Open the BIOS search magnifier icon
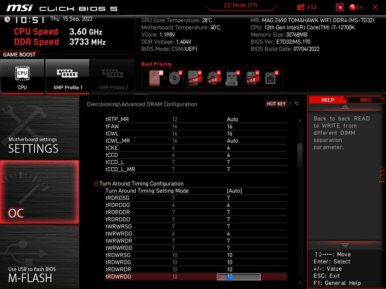 340,8
